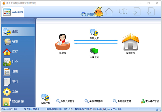
Task: Click the 软件:增强版3.8 status text
Action: pos(54,109)
